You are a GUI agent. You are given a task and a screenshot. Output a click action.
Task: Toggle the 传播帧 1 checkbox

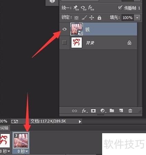click(x=120, y=8)
